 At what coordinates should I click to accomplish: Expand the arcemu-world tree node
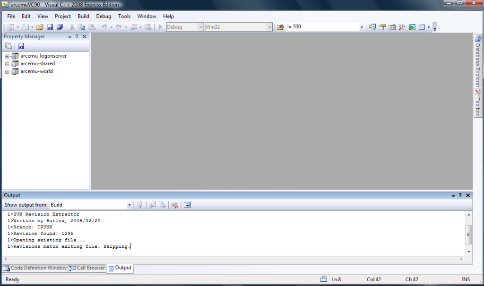pos(7,72)
